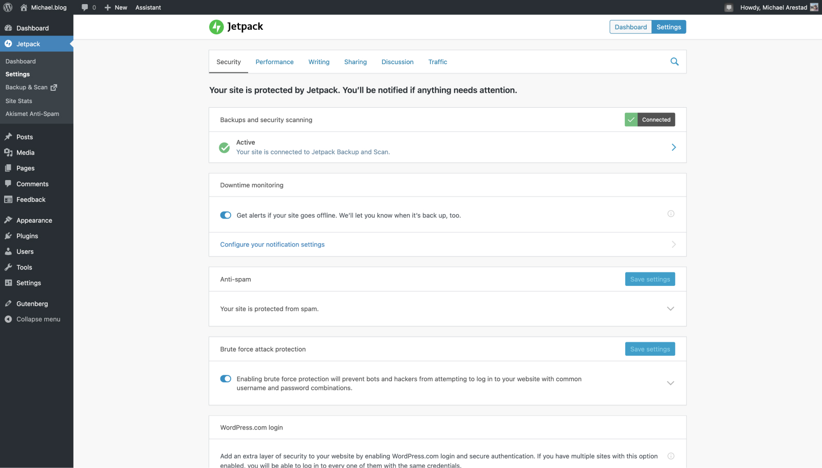Click the WordPress logo icon in admin bar
Viewport: 822px width, 468px height.
pyautogui.click(x=8, y=7)
